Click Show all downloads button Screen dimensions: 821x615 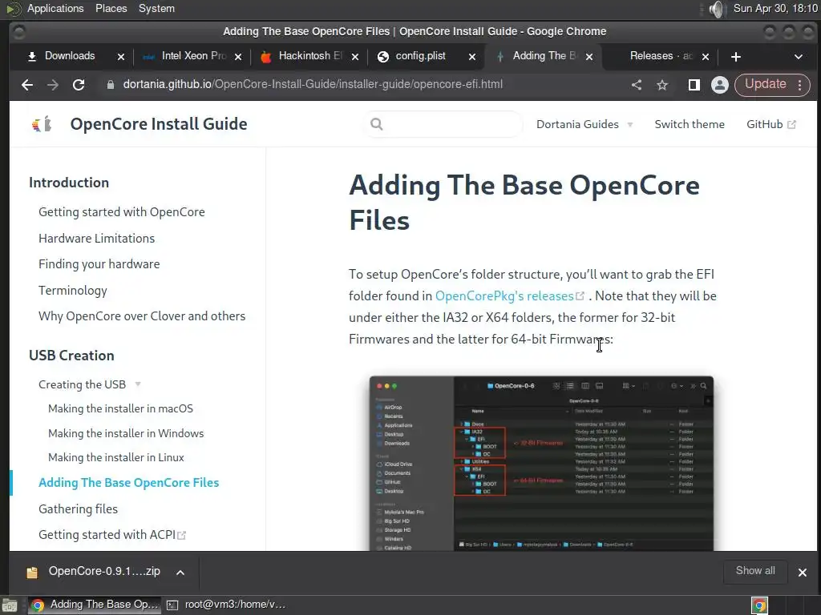pyautogui.click(x=755, y=571)
